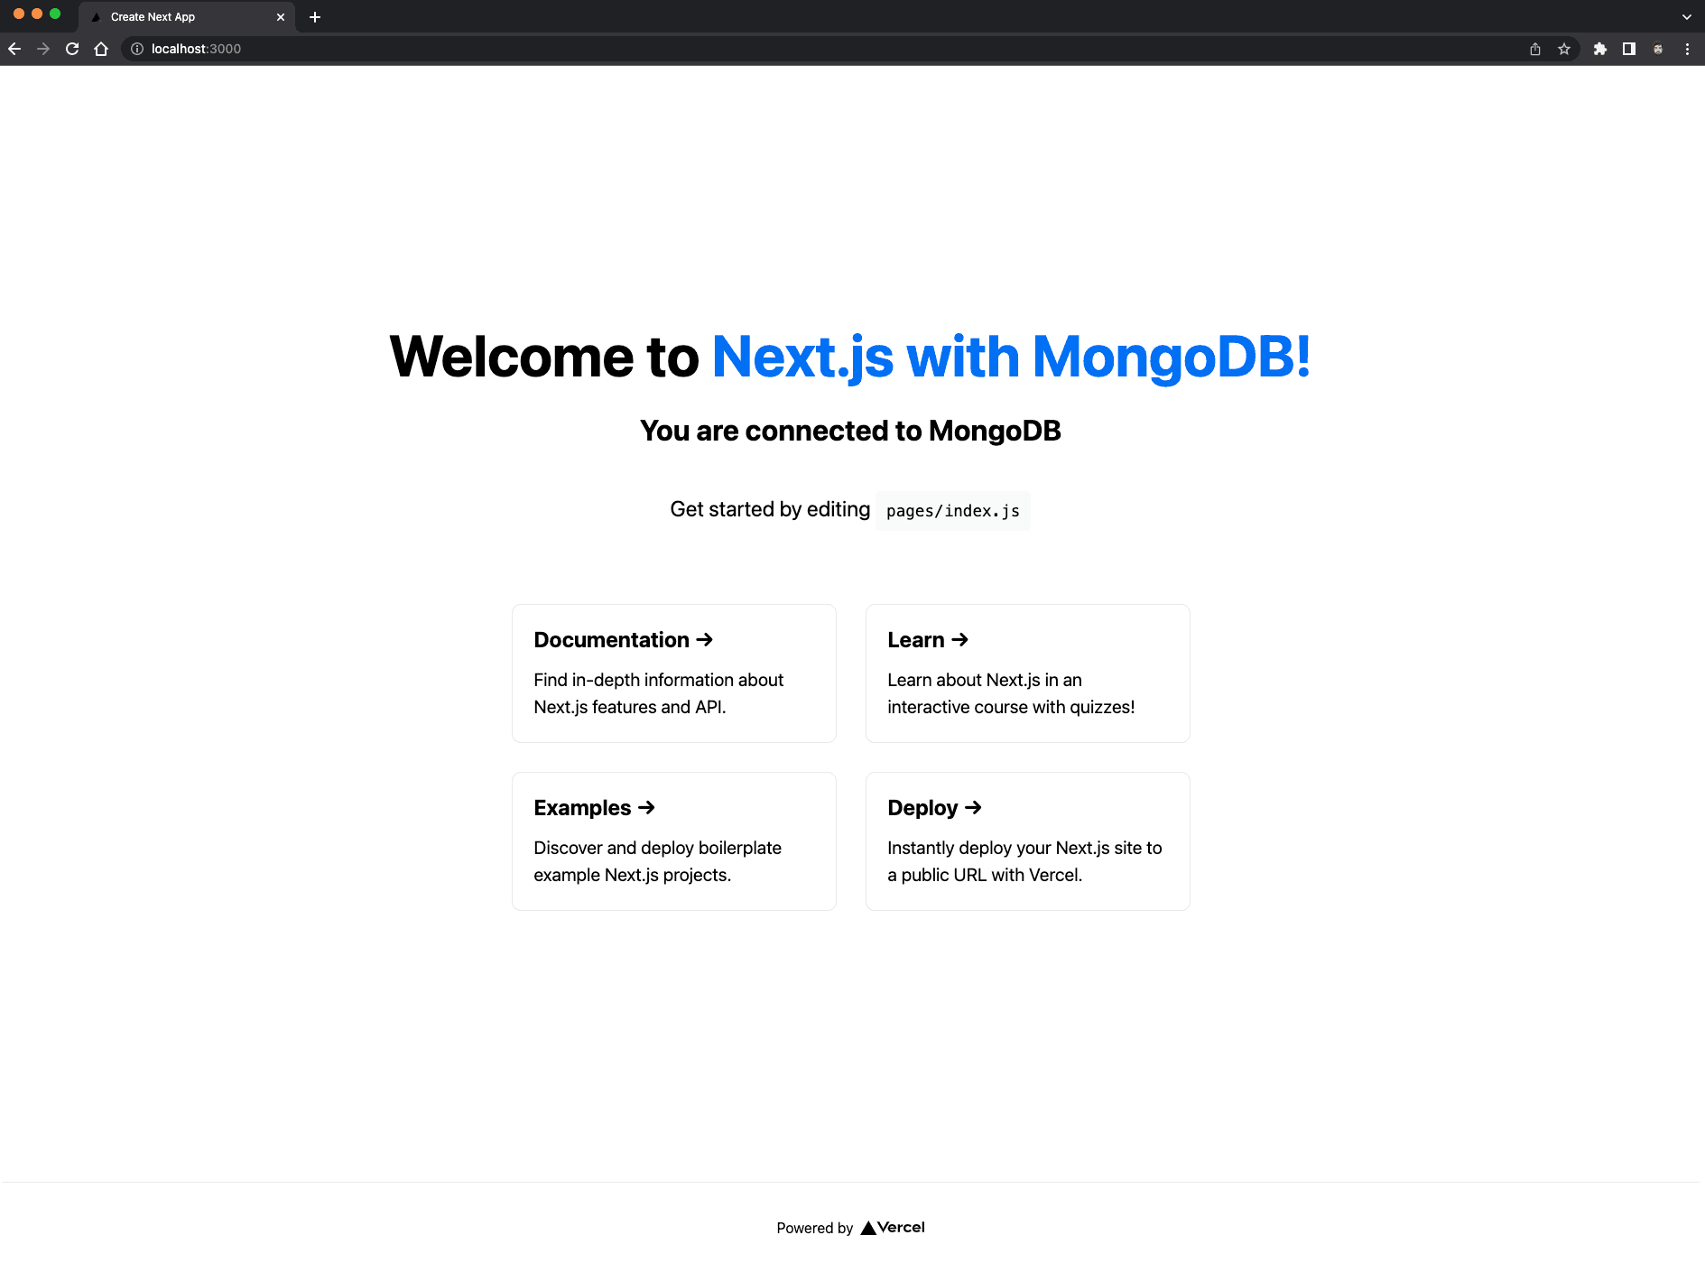
Task: Click the split-screen extension icon near profile
Action: [1629, 49]
